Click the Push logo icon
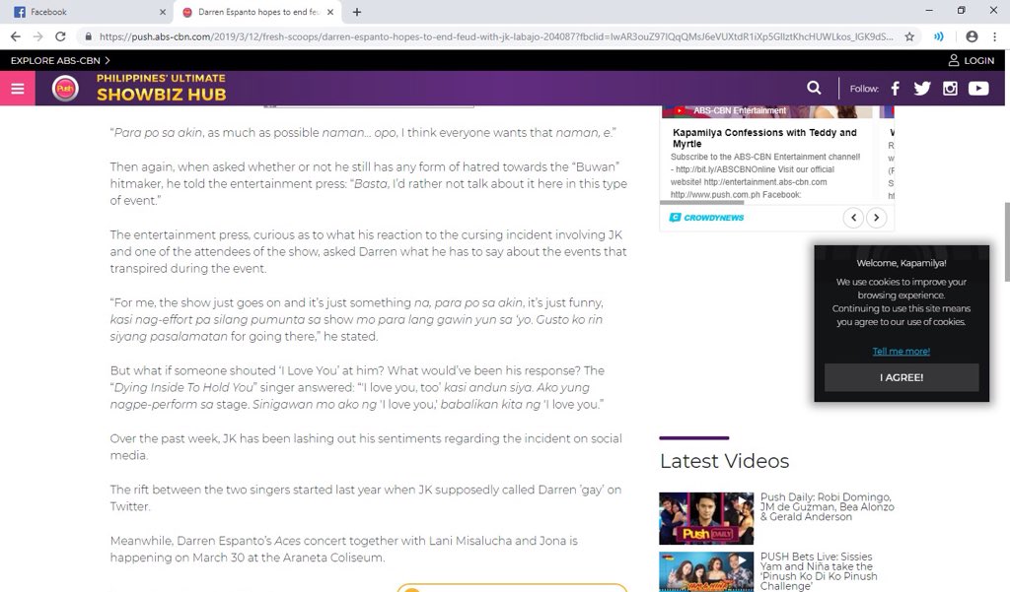 click(65, 88)
